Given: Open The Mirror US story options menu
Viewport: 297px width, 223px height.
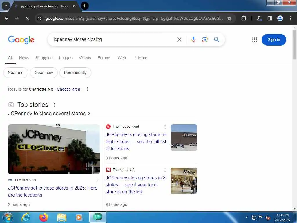Looking at the screenshot, I should [165, 170].
